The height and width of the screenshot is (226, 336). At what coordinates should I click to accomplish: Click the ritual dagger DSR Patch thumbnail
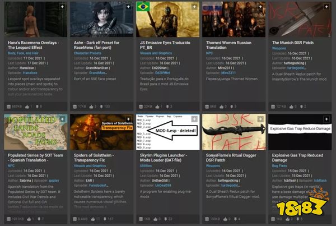pyautogui.click(x=234, y=132)
